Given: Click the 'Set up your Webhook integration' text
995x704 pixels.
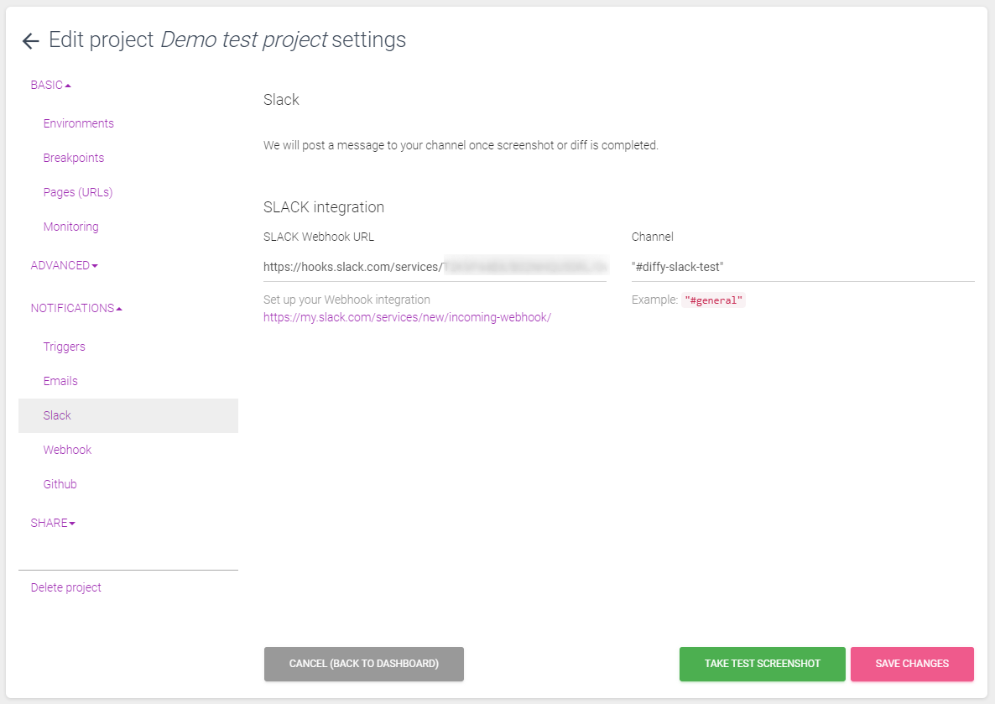Looking at the screenshot, I should click(346, 300).
